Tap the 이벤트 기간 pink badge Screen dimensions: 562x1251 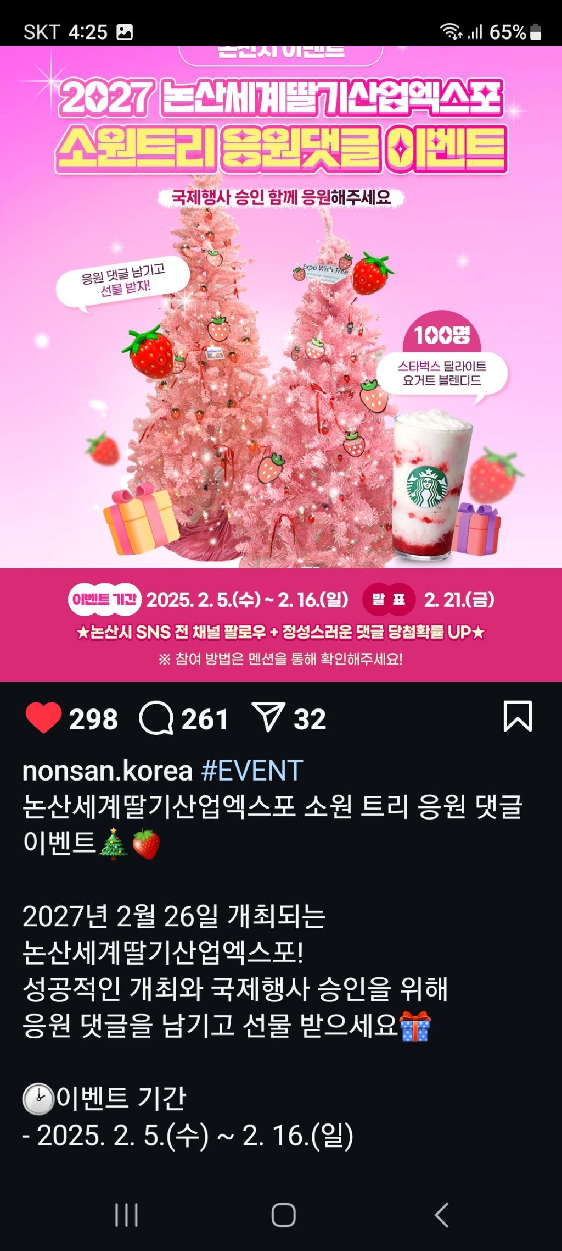tap(105, 599)
